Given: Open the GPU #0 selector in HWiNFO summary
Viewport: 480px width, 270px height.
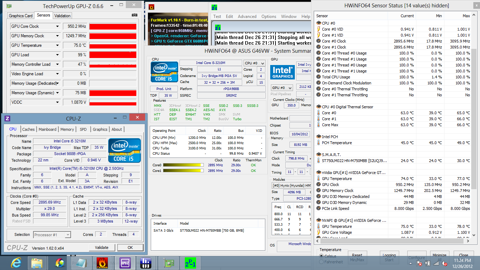Looking at the screenshot, I should [x=282, y=88].
